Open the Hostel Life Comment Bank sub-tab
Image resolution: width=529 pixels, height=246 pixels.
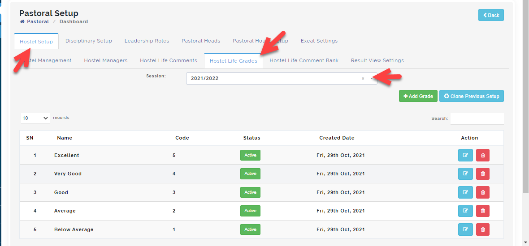(x=304, y=60)
